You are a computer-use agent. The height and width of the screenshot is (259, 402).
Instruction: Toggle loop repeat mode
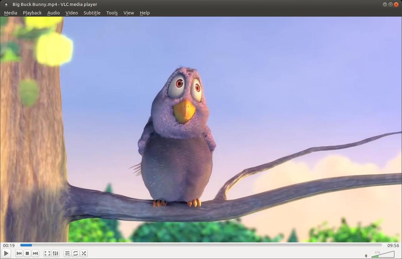(x=75, y=254)
